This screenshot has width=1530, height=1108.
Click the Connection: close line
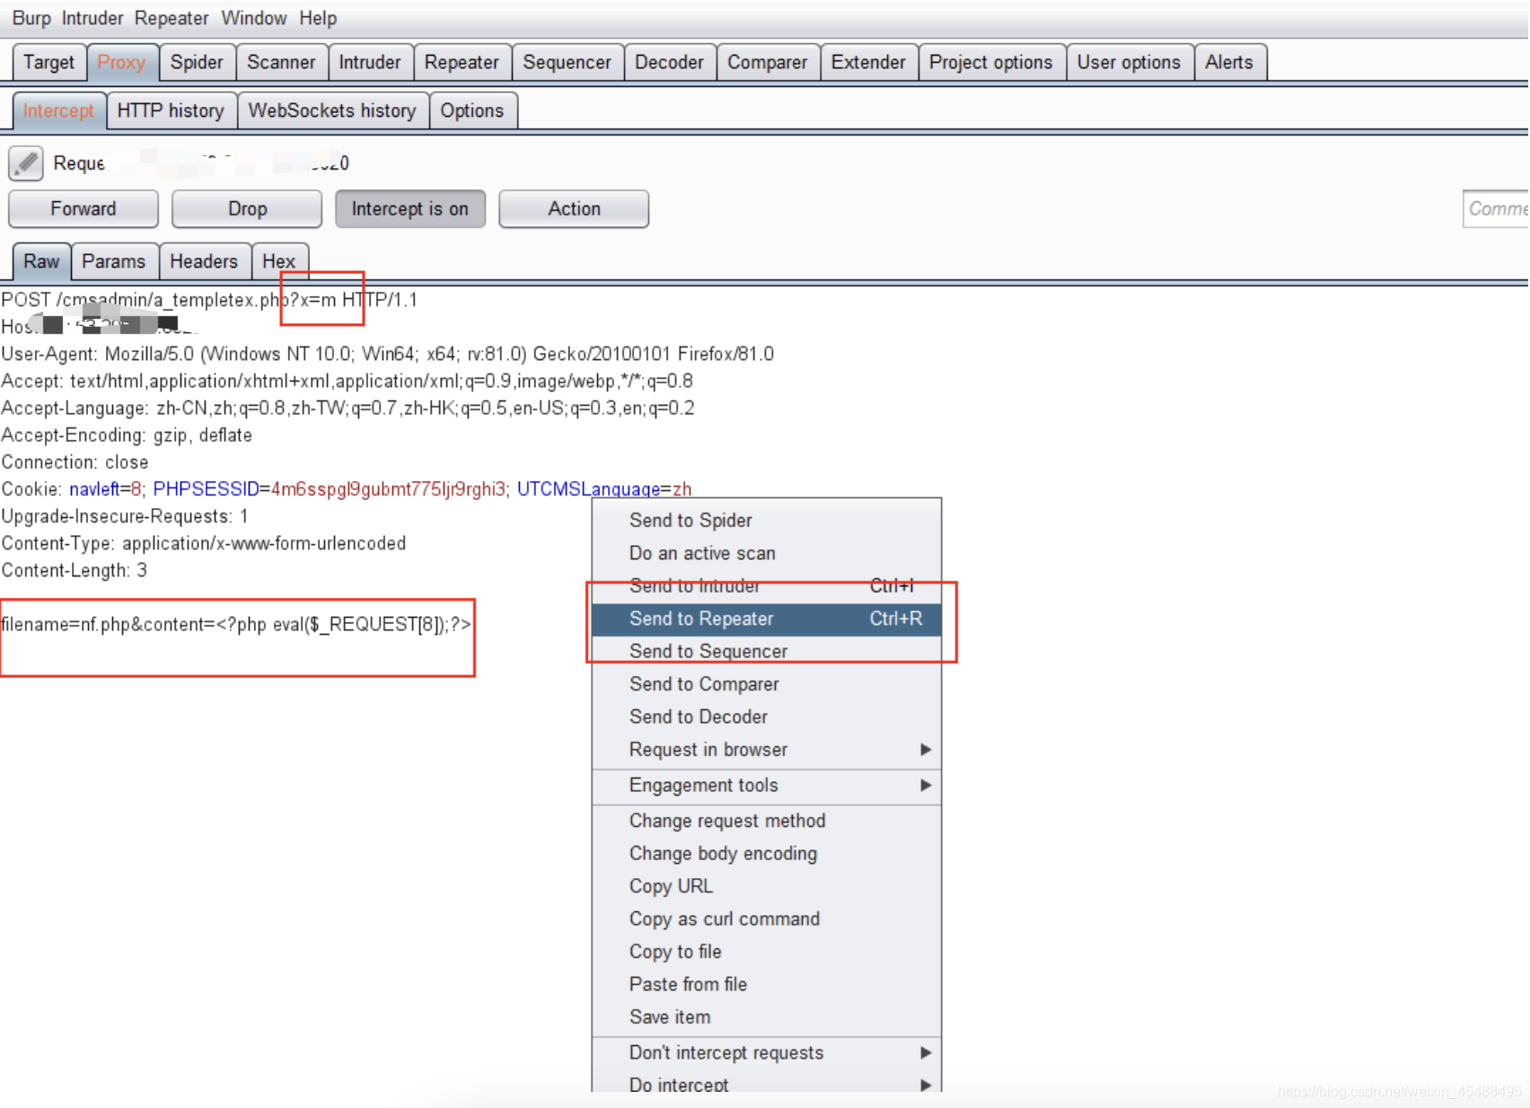[x=75, y=462]
